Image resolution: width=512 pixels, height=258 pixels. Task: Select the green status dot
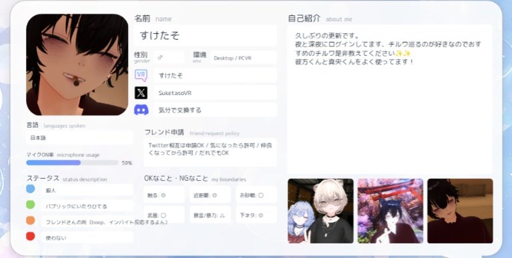click(31, 205)
